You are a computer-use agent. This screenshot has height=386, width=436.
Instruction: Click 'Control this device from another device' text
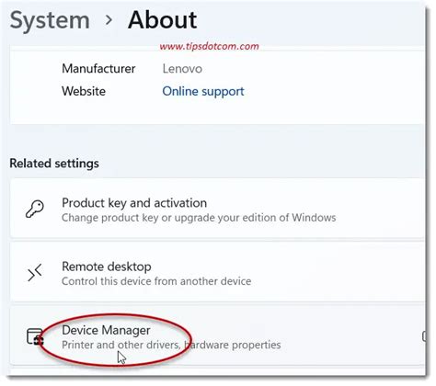(x=156, y=281)
